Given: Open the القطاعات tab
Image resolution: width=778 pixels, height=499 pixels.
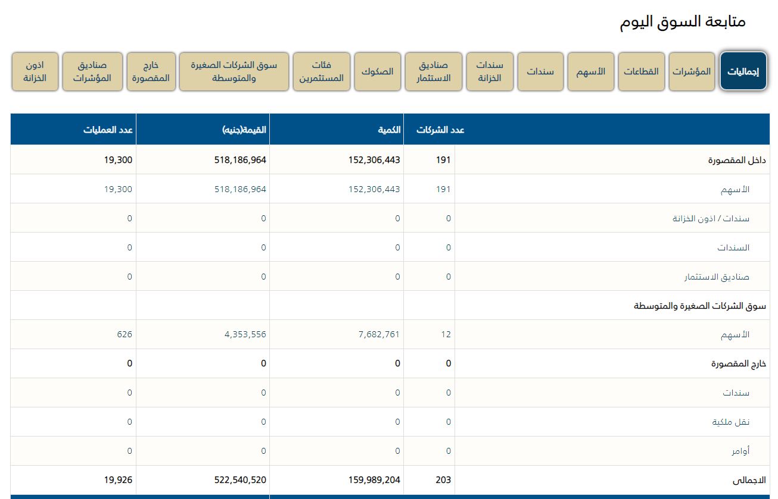Looking at the screenshot, I should pos(641,71).
